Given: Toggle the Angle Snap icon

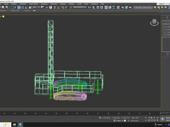Looking at the screenshot, I should point(59,7).
